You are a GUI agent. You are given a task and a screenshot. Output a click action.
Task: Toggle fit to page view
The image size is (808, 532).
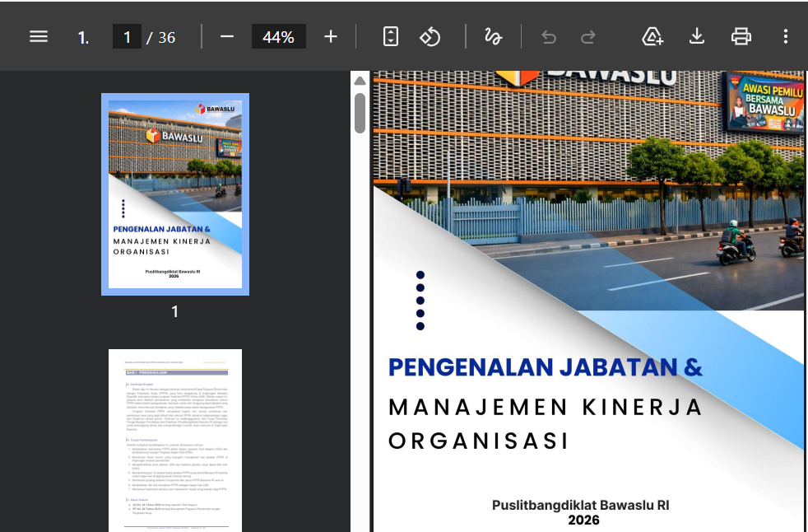[x=391, y=36]
